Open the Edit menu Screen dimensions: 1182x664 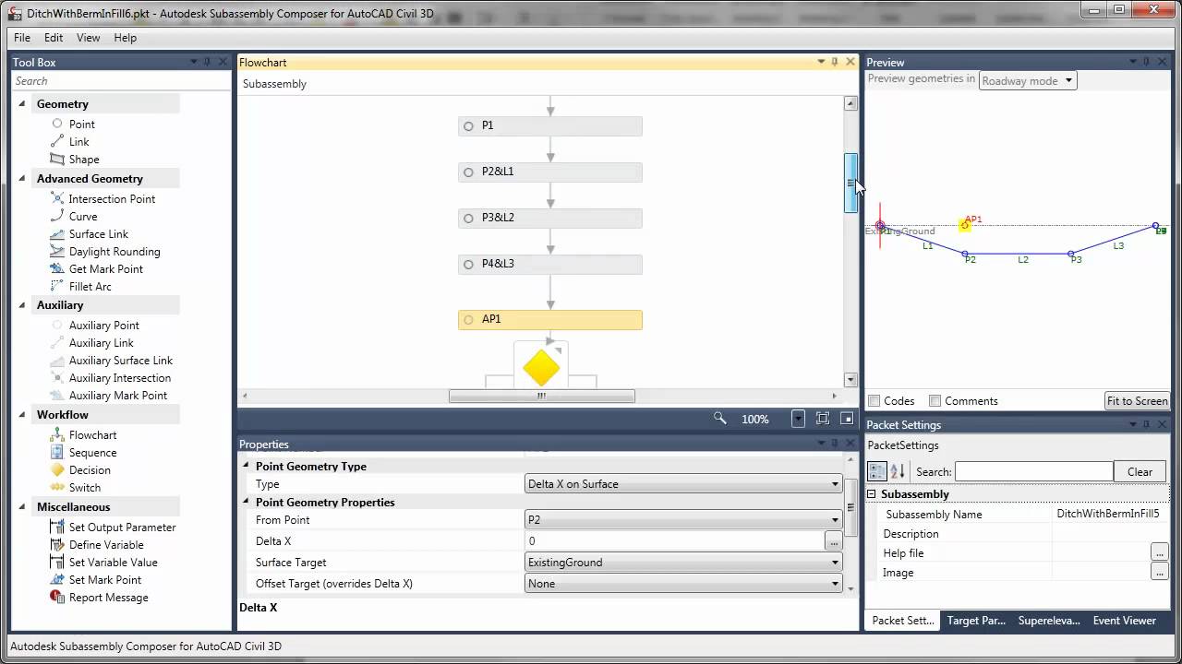[x=54, y=38]
